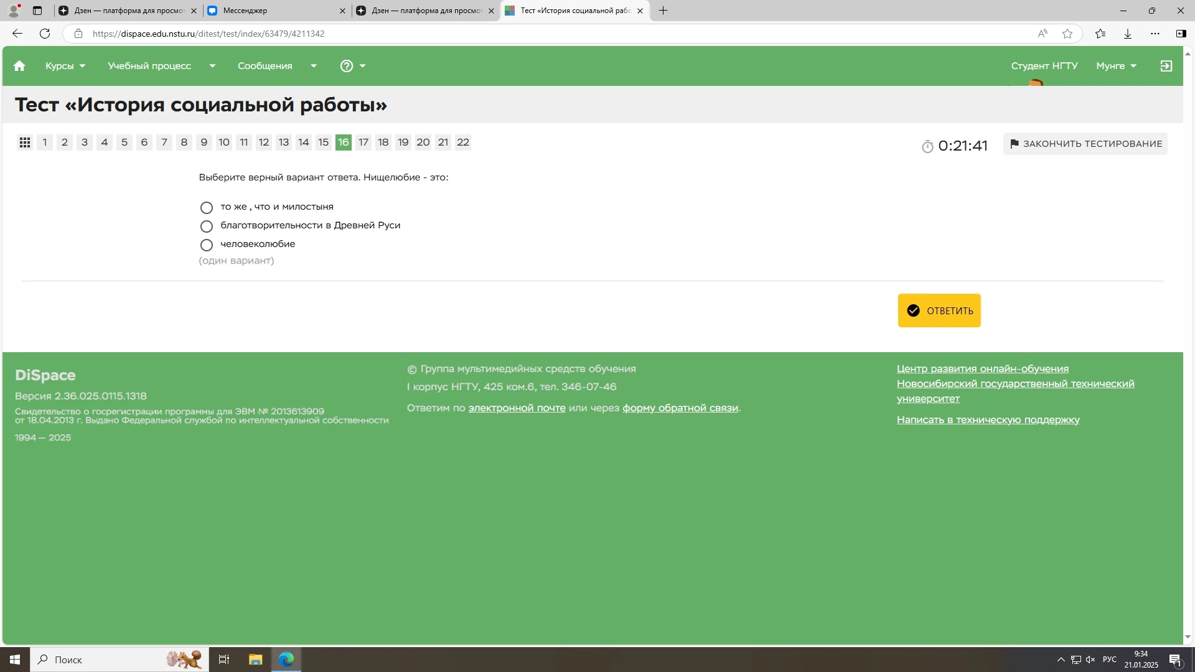Click Написать в техническую поддержку link
This screenshot has height=672, width=1195.
pyautogui.click(x=988, y=420)
